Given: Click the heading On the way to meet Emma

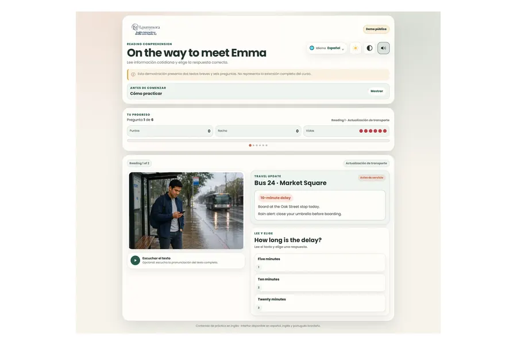Looking at the screenshot, I should [196, 53].
